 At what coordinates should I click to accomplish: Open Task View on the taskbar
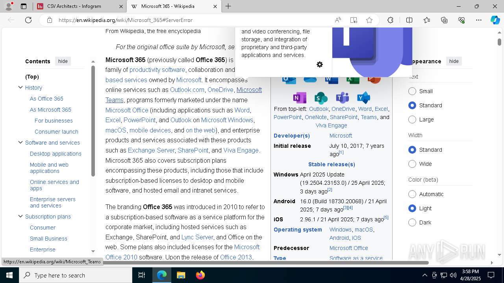(142, 275)
